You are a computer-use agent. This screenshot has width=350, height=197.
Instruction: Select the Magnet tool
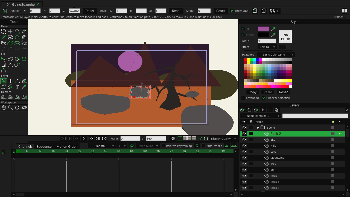[x=24, y=37]
